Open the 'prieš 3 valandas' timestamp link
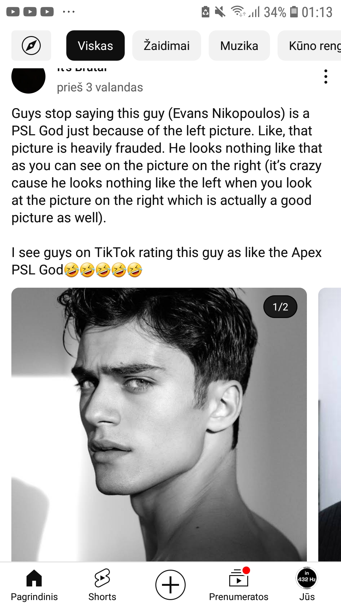This screenshot has width=341, height=607. [100, 87]
